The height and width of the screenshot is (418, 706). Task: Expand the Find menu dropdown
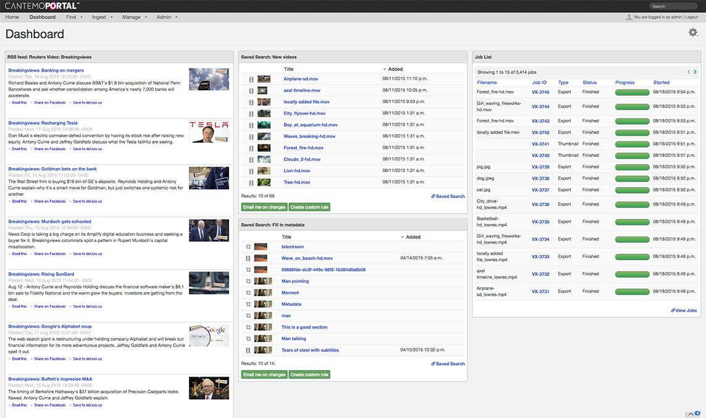pyautogui.click(x=74, y=17)
